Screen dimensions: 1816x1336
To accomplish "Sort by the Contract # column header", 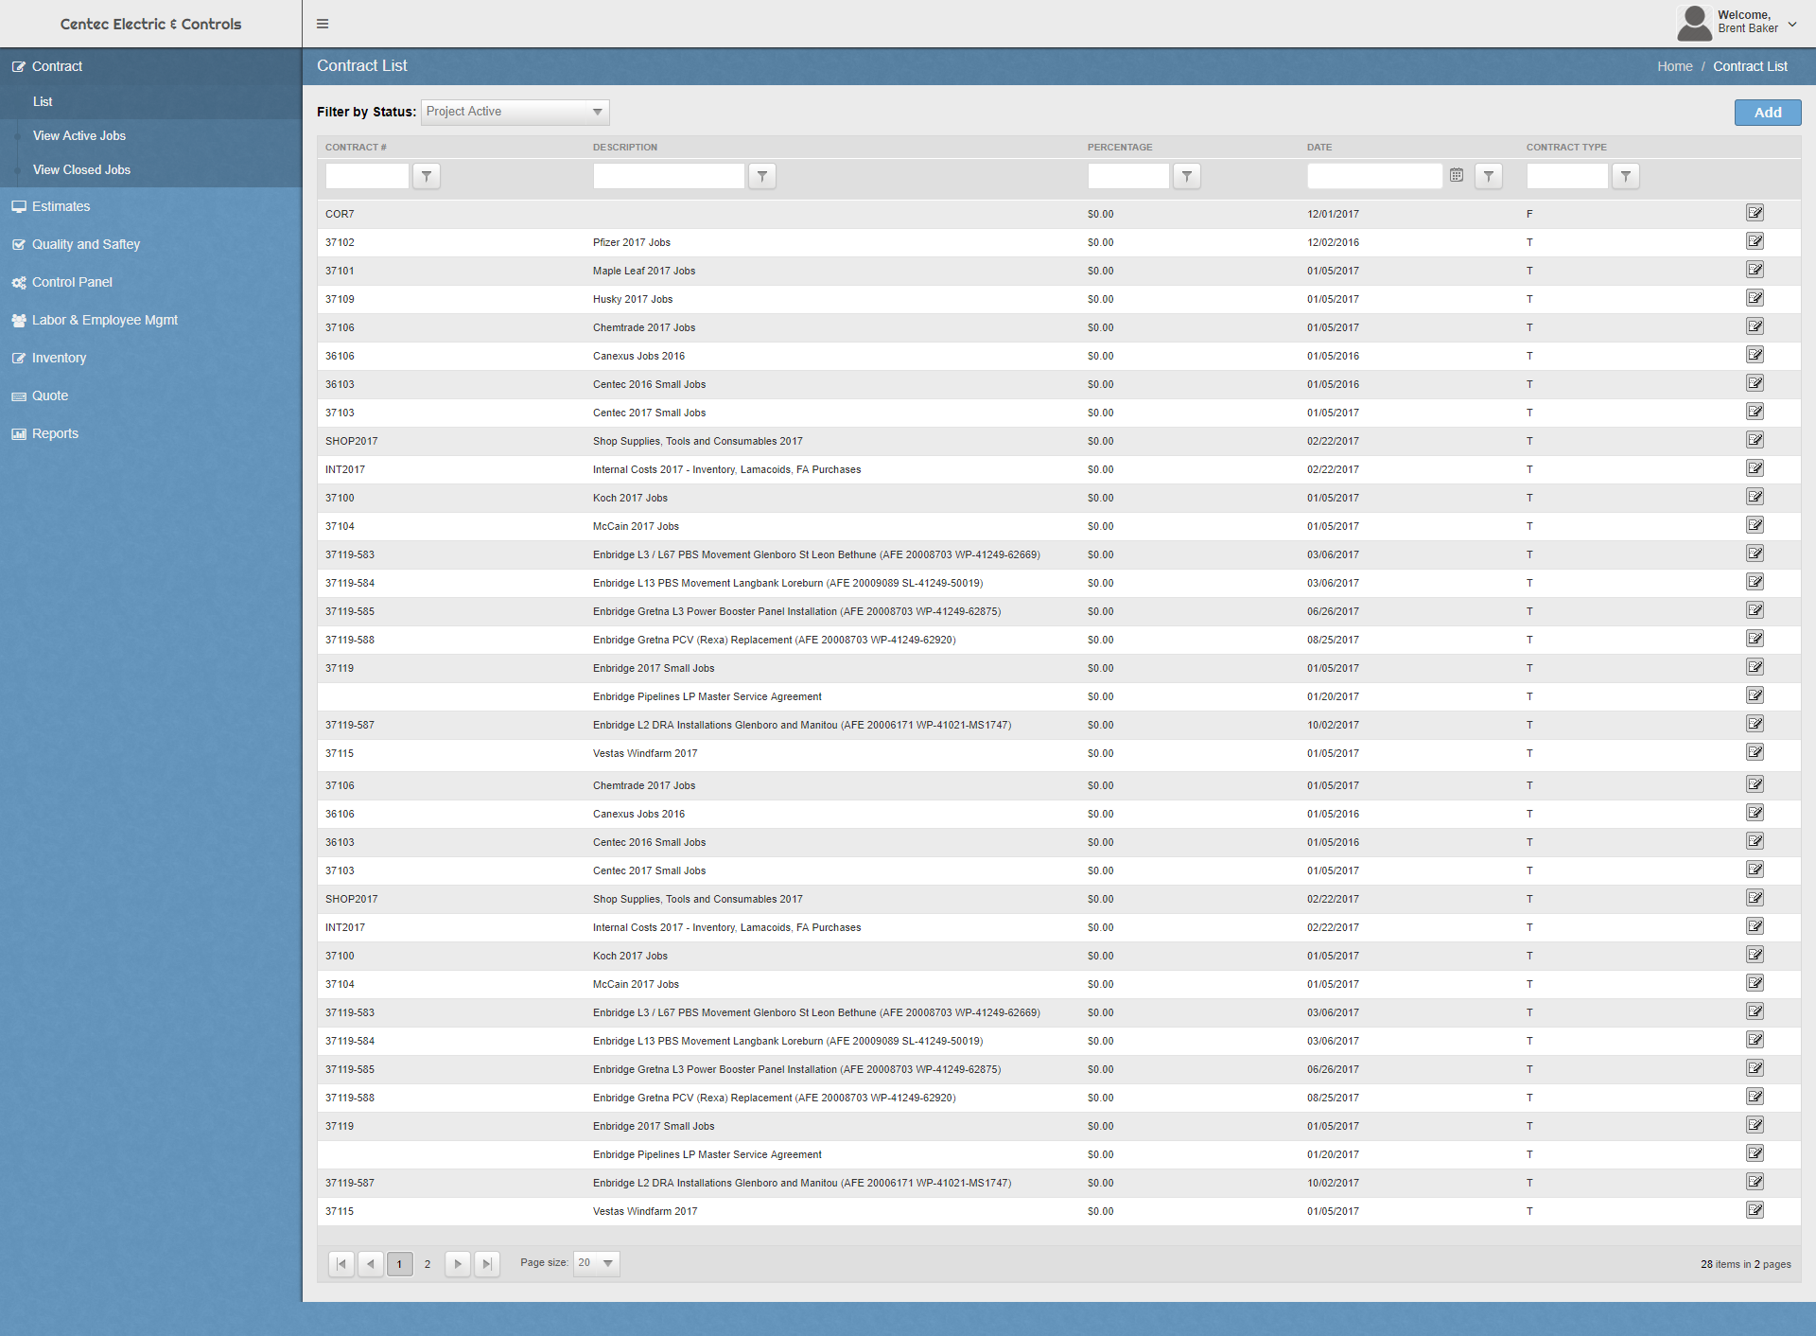I will coord(356,147).
